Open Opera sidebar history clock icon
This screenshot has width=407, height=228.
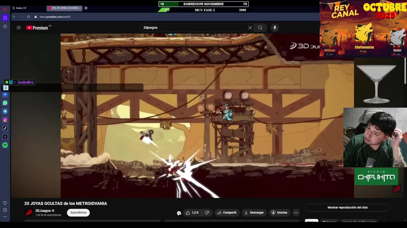5,210
